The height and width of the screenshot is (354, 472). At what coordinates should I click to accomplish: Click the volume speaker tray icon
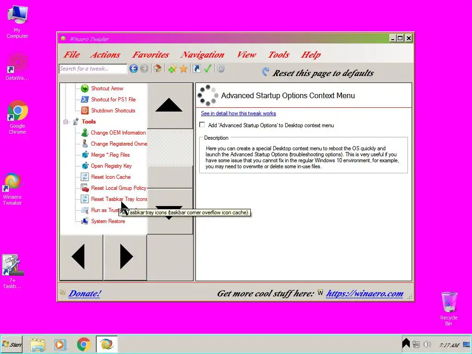coord(427,344)
